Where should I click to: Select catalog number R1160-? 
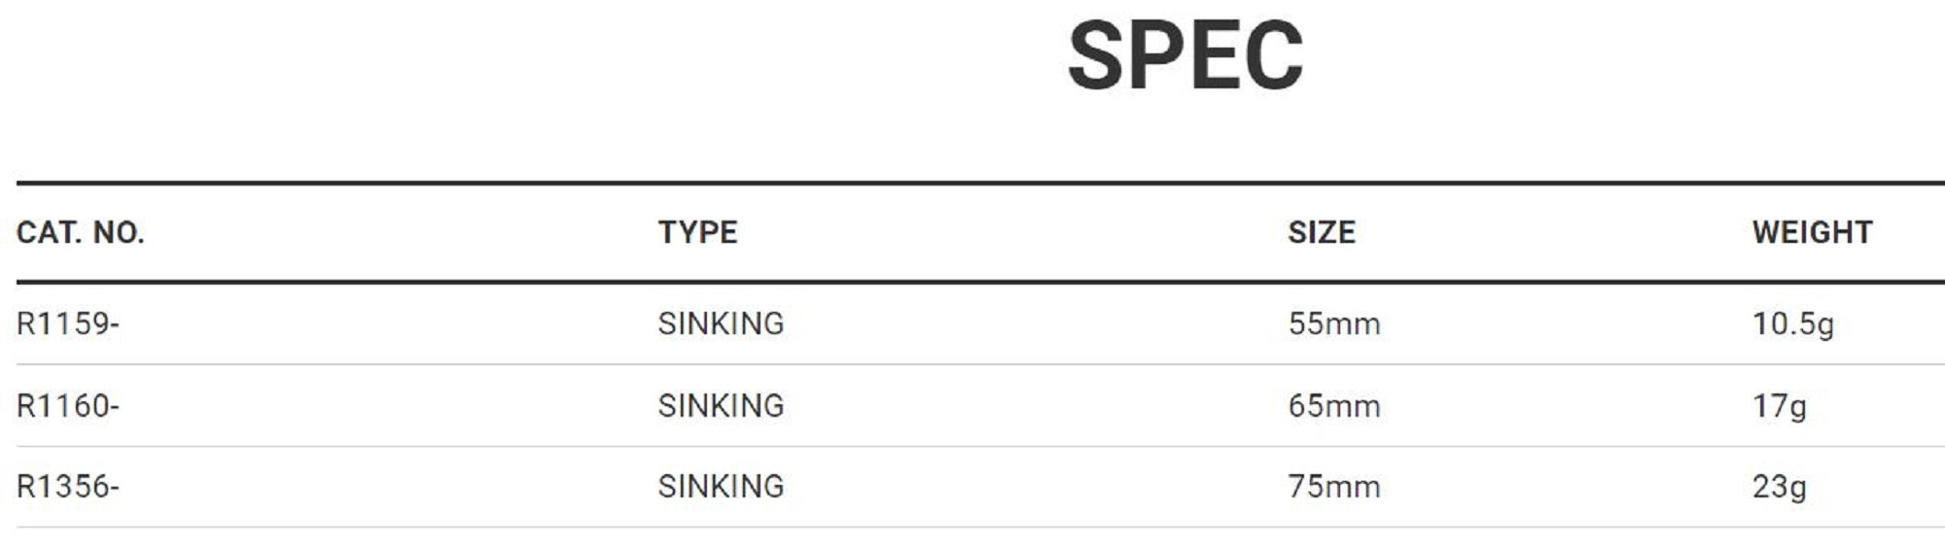tap(68, 405)
